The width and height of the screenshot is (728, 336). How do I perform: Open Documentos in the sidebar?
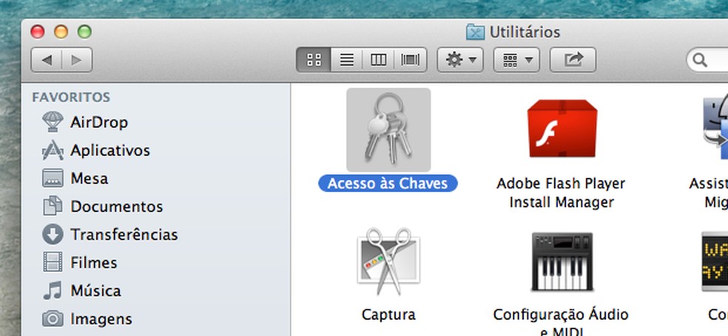[x=103, y=206]
